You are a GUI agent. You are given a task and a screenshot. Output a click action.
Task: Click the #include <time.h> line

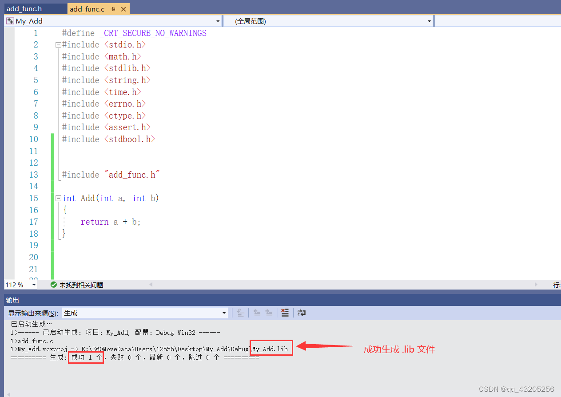(102, 92)
